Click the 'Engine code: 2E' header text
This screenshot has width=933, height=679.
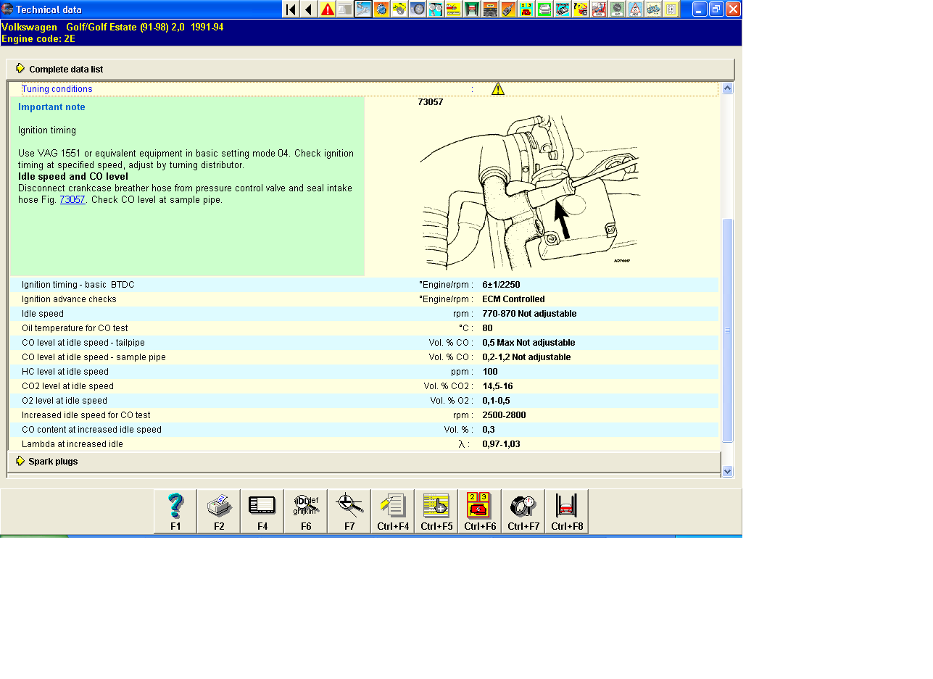point(38,39)
